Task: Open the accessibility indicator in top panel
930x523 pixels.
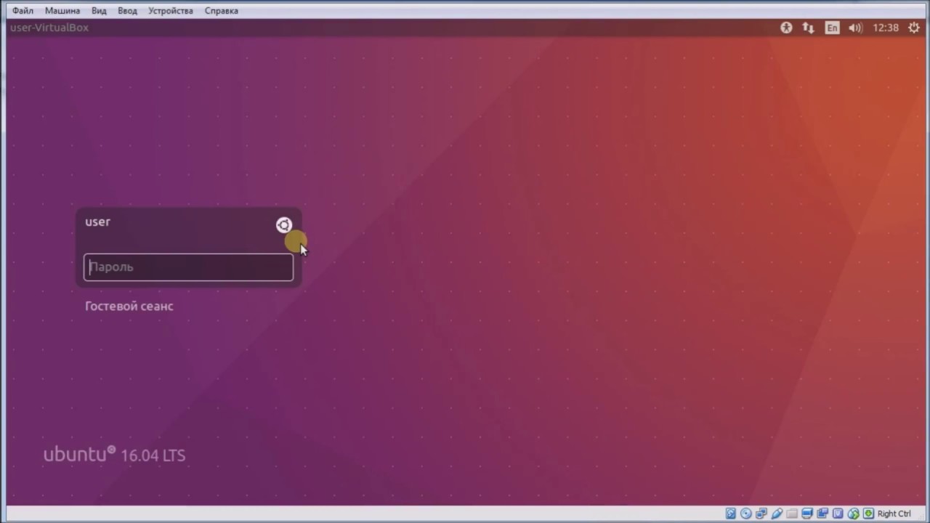Action: pyautogui.click(x=786, y=28)
